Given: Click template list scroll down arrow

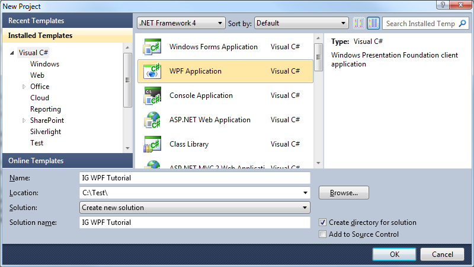Looking at the screenshot, I should click(x=318, y=164).
